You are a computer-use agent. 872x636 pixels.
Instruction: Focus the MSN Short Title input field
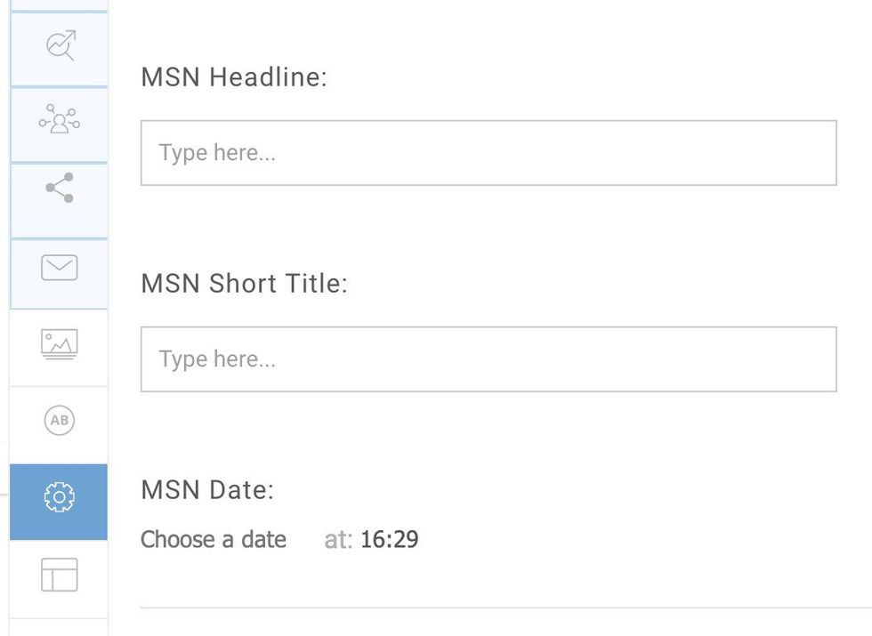click(488, 358)
